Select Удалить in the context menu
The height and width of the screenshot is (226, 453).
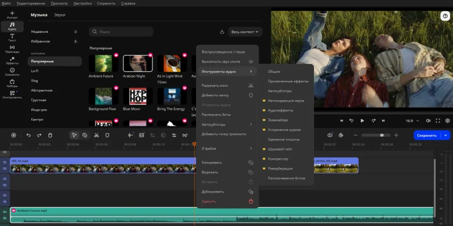click(208, 201)
